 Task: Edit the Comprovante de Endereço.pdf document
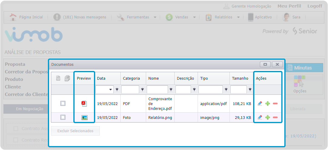[x=260, y=103]
